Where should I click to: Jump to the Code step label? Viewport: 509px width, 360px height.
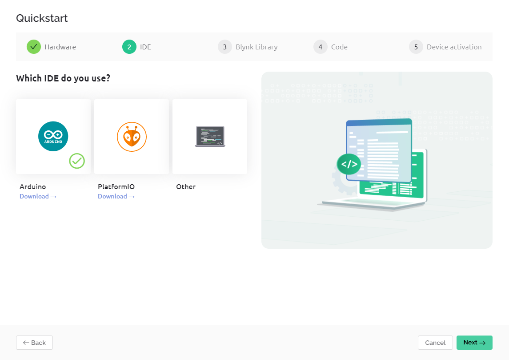[339, 47]
